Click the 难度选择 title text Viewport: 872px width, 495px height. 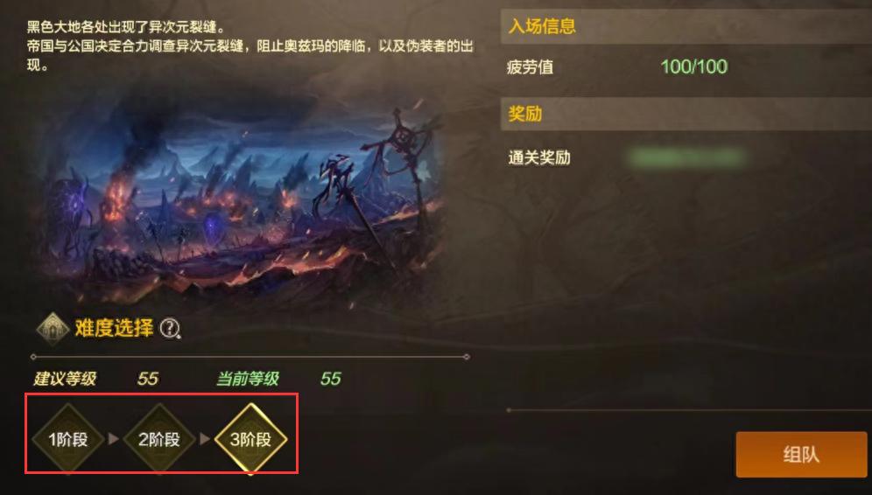(x=114, y=328)
